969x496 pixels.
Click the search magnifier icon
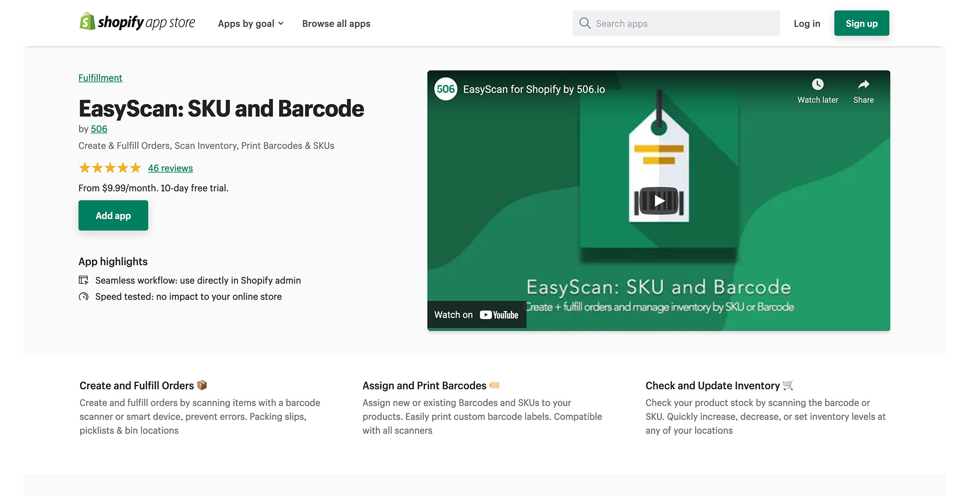coord(585,23)
